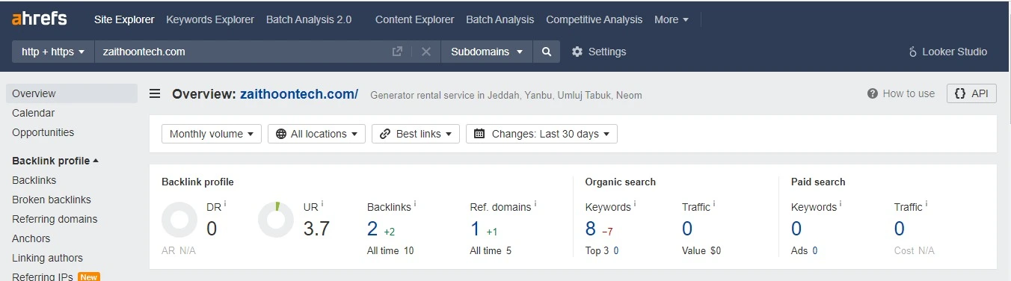Click paid Traffic value 0
The width and height of the screenshot is (1011, 281).
900,228
